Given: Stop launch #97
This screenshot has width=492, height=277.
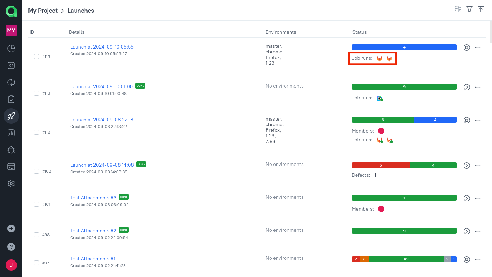Looking at the screenshot, I should click(x=467, y=259).
